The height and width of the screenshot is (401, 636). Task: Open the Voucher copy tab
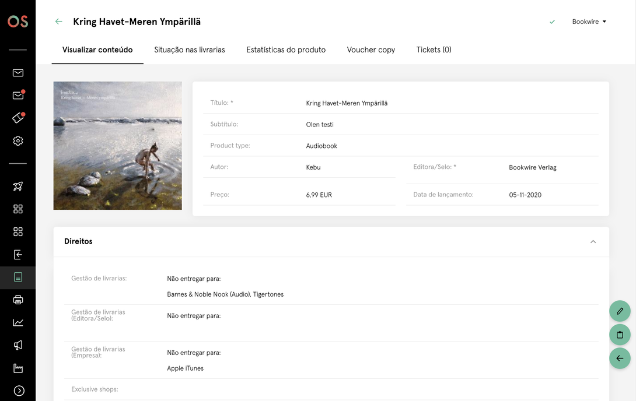click(371, 50)
